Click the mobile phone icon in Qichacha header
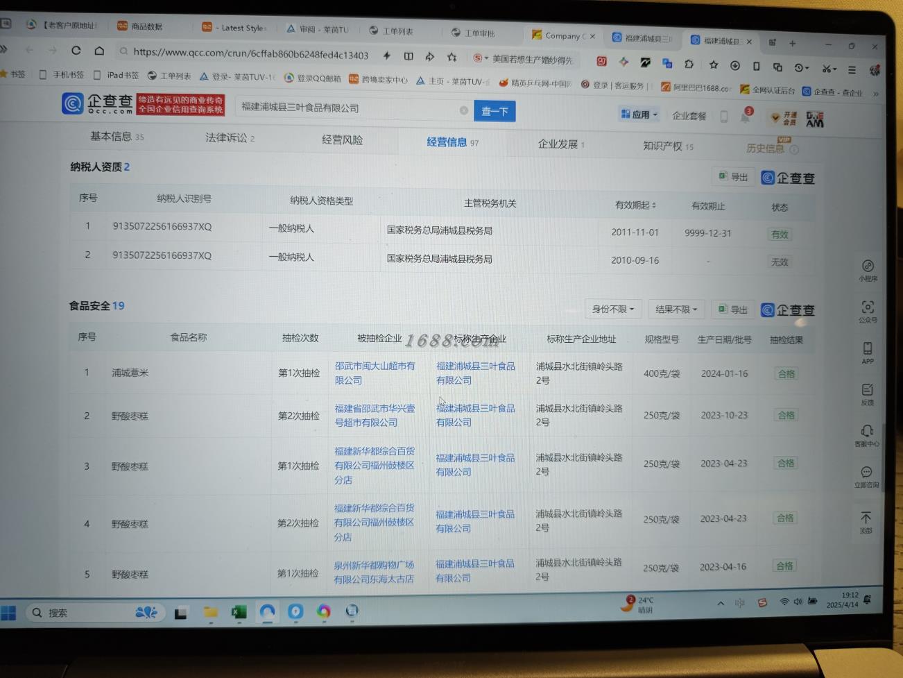The height and width of the screenshot is (678, 903). (723, 117)
